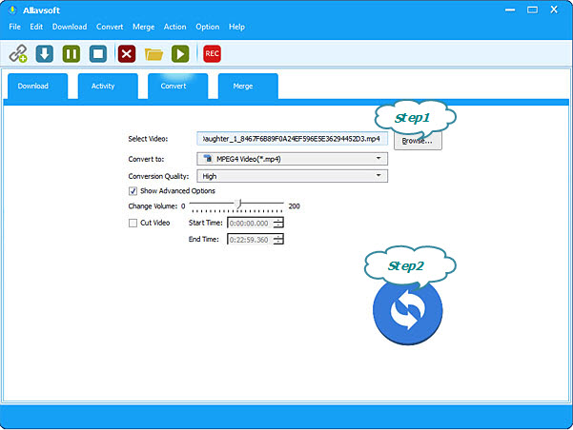The image size is (573, 430).
Task: Select the Convert tab
Action: coord(178,86)
